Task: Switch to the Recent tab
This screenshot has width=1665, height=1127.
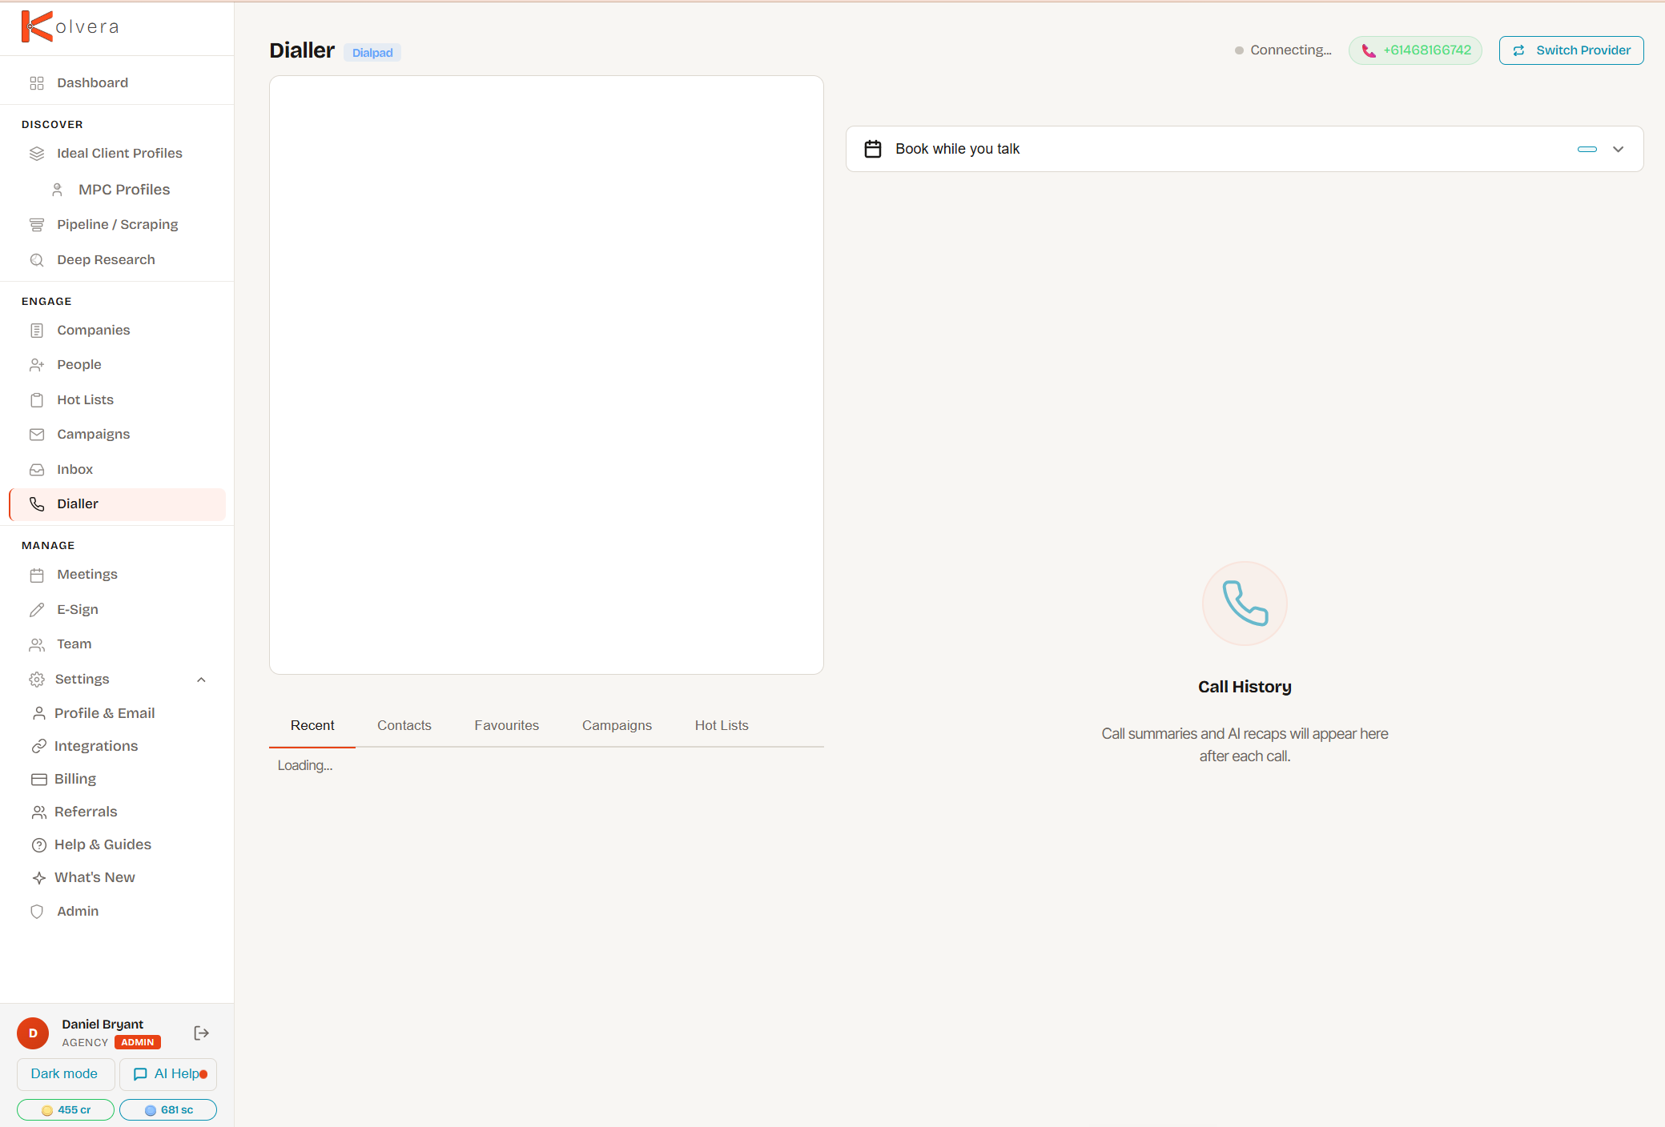Action: (312, 726)
